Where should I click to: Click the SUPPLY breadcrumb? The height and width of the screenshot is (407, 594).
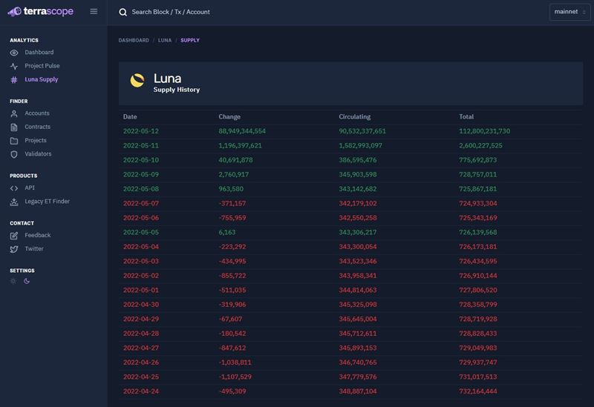pos(190,40)
